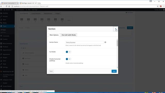Close the Section dialog with the X
This screenshot has height=93, width=165.
point(115,29)
